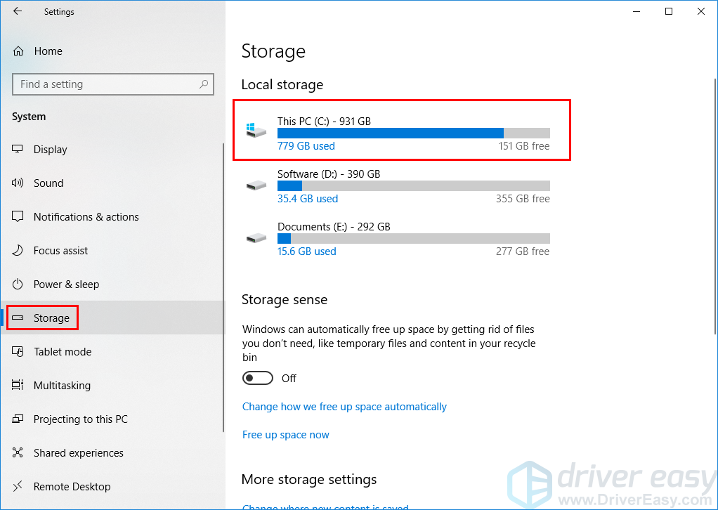
Task: Click the Sound speaker icon
Action: pos(18,183)
